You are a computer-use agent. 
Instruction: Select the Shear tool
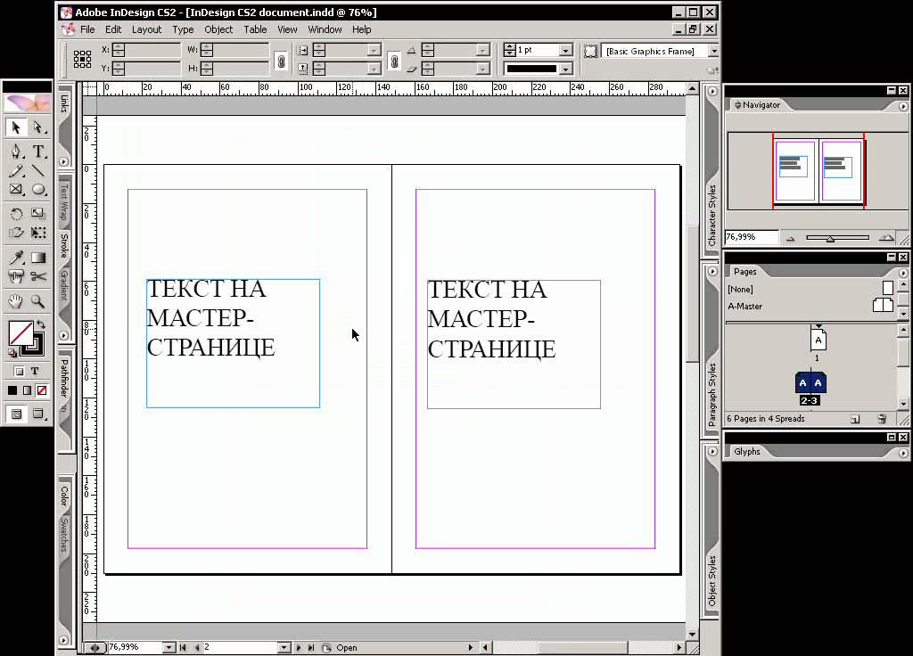[16, 233]
